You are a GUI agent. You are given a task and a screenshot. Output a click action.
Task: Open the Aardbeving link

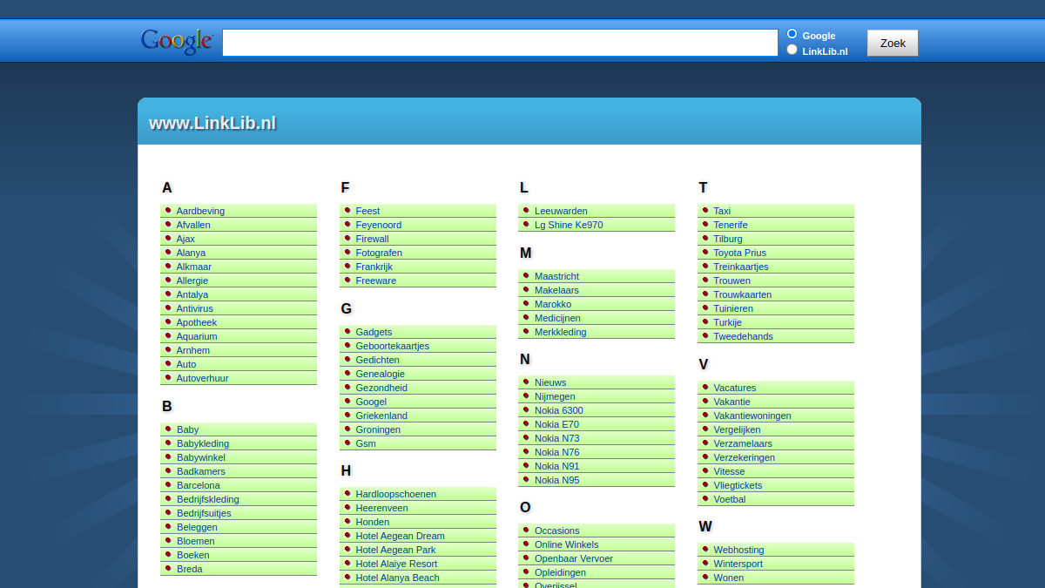pos(200,211)
